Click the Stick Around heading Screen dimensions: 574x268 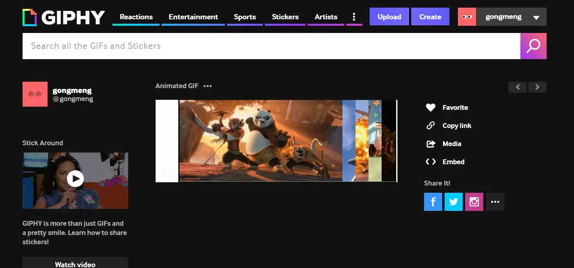pyautogui.click(x=43, y=143)
